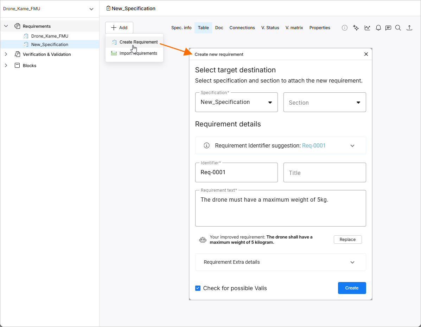Expand the Verification & Validation tree node
This screenshot has width=421, height=327.
(x=6, y=54)
